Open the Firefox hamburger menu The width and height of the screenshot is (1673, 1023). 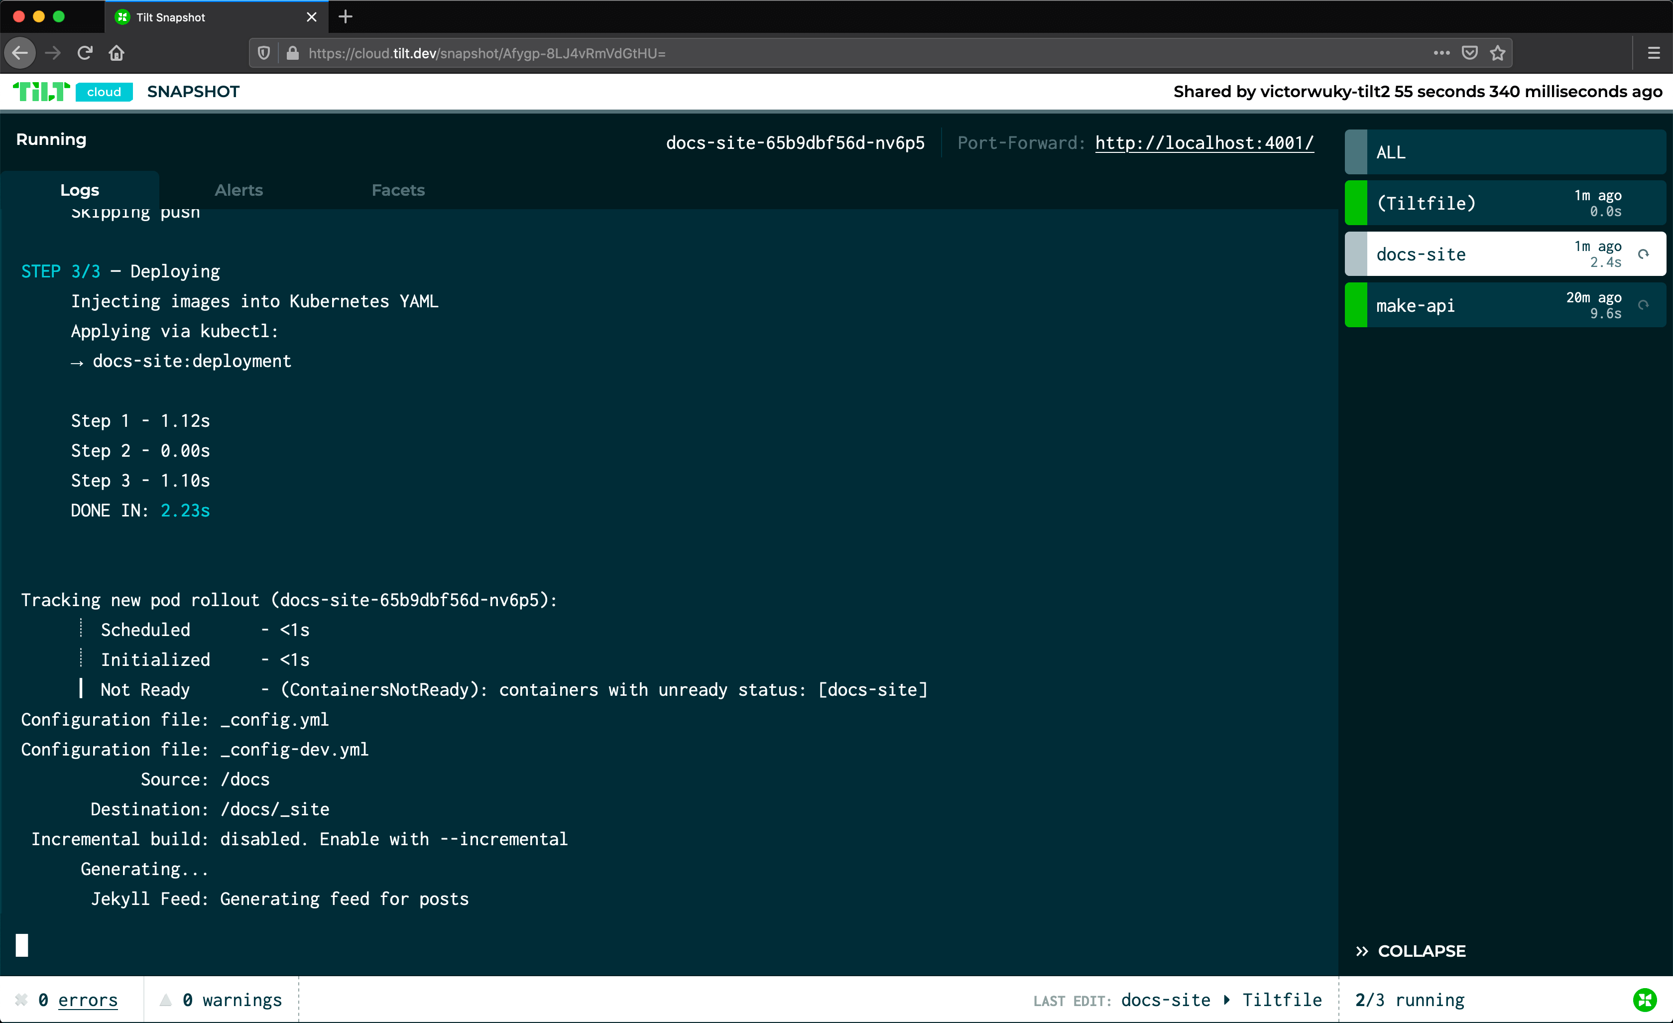point(1654,53)
